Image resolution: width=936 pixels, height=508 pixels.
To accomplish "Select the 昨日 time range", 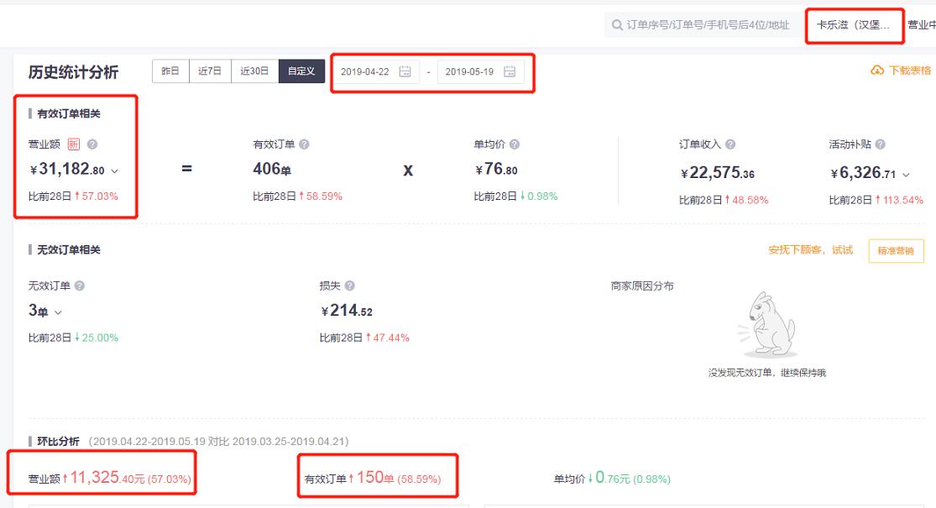I will tap(170, 71).
